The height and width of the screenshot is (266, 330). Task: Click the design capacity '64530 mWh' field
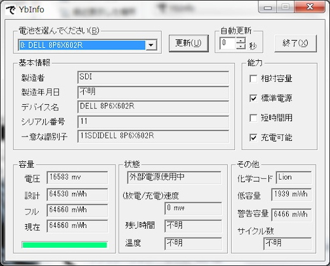coord(77,194)
